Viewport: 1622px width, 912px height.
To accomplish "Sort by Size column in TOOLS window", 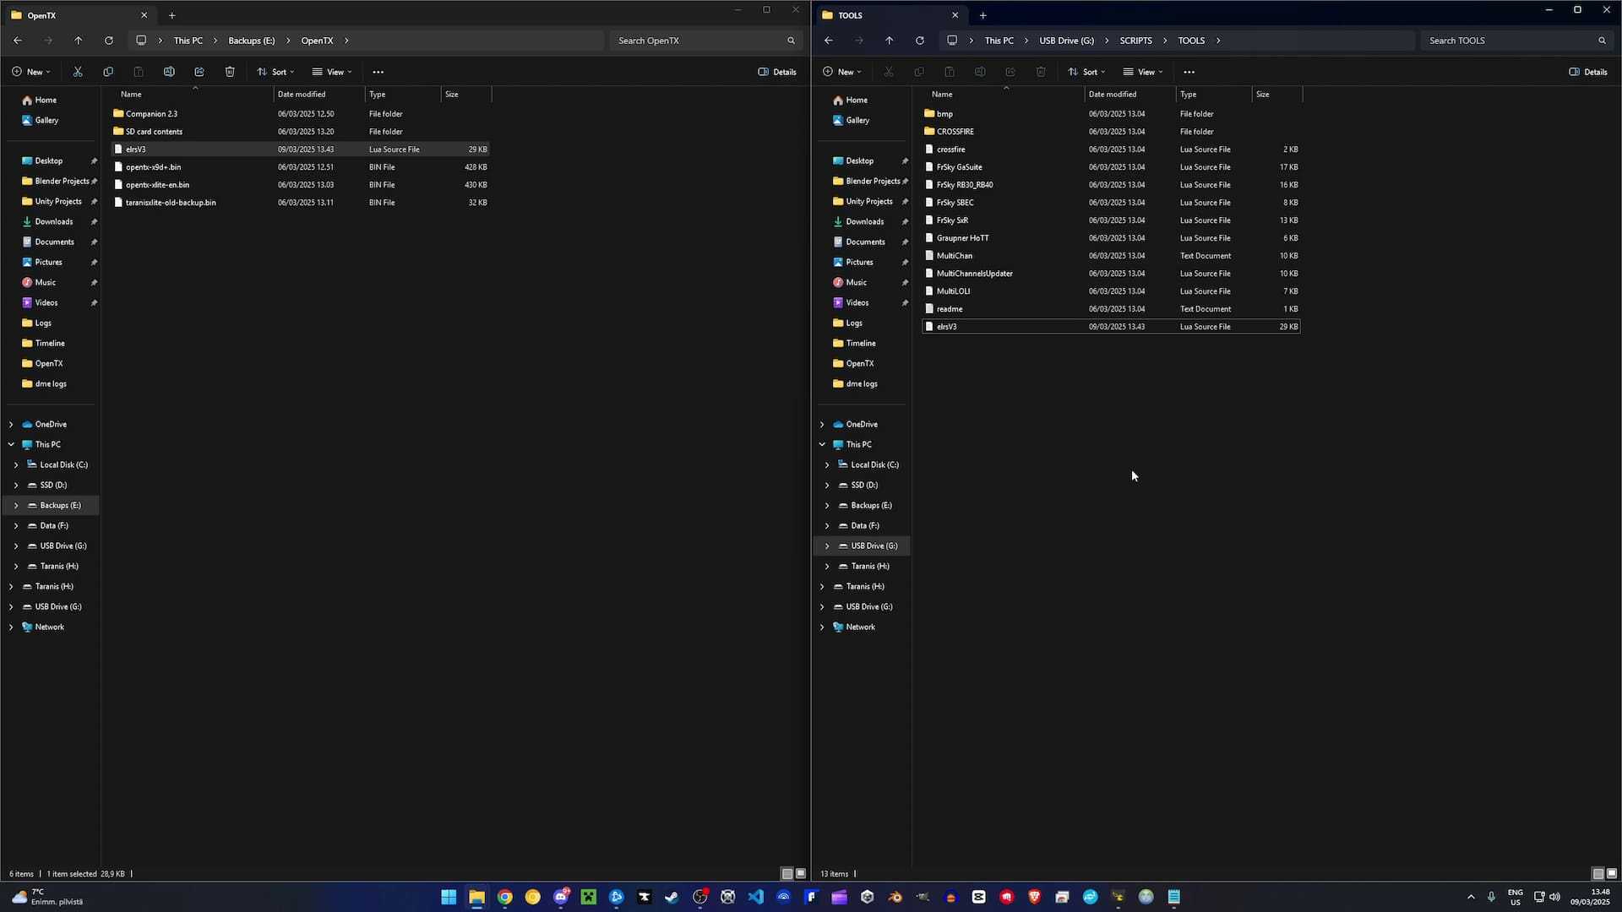I will tap(1276, 95).
